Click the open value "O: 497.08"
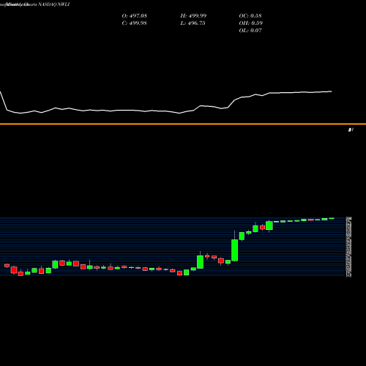Viewport: 366px width, 366px height. pyautogui.click(x=135, y=16)
